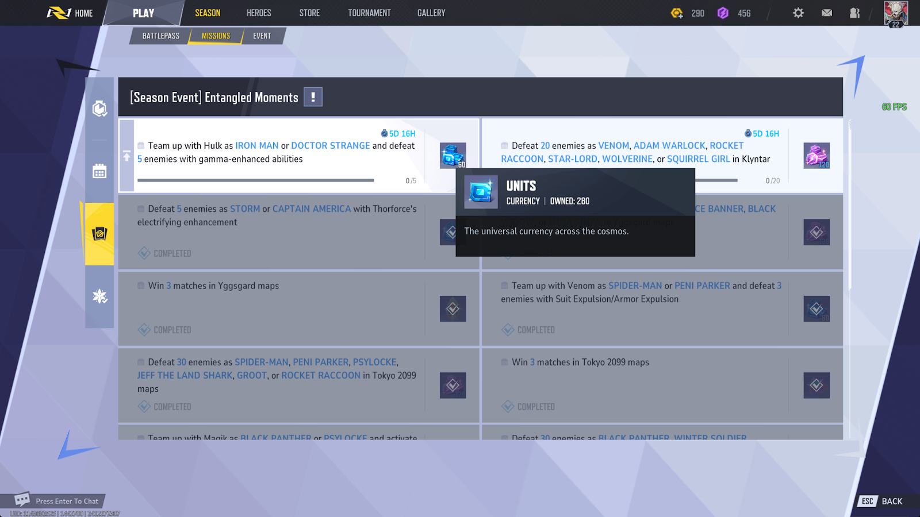This screenshot has width=920, height=517.
Task: Click the gold Lattice currency icon
Action: 677,13
